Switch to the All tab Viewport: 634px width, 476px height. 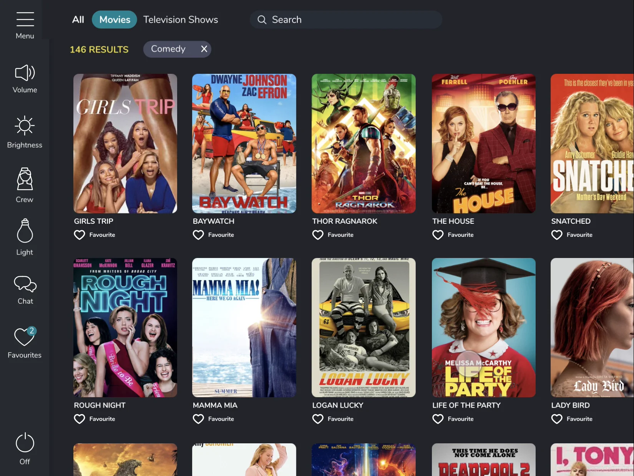click(x=78, y=20)
